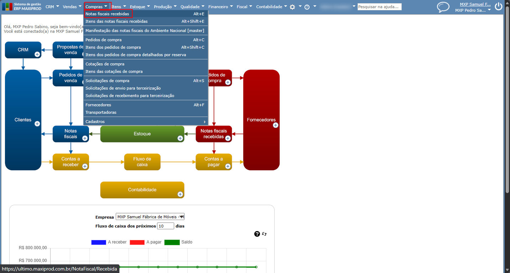Click the plus icon on CRM box

[37, 54]
